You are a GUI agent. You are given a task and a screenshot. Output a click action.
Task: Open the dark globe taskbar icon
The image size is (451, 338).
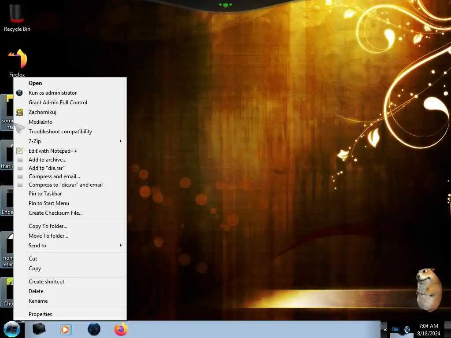(x=94, y=329)
